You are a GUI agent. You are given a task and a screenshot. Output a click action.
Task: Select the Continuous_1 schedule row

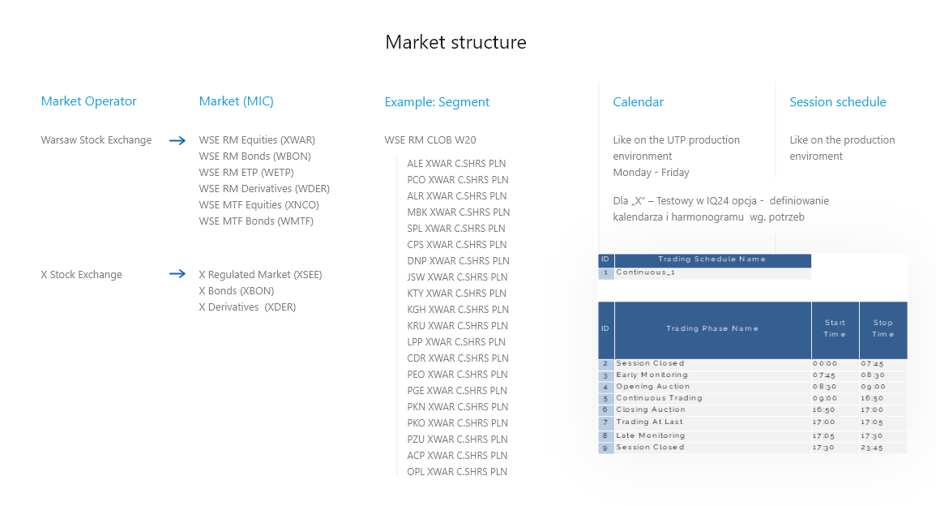coord(646,272)
